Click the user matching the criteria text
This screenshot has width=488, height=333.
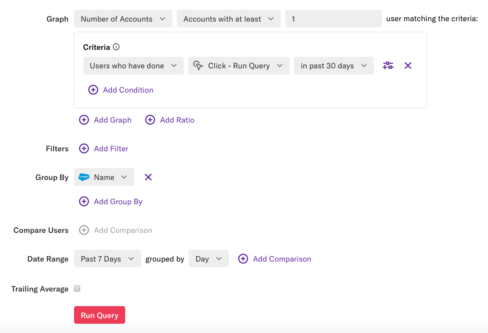pyautogui.click(x=432, y=19)
